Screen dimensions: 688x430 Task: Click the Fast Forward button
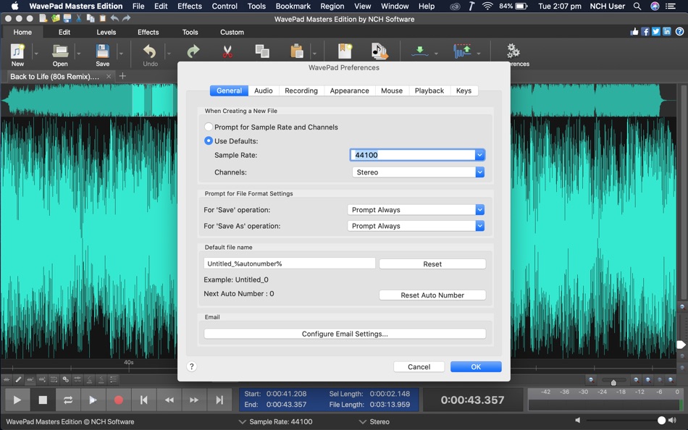click(194, 400)
